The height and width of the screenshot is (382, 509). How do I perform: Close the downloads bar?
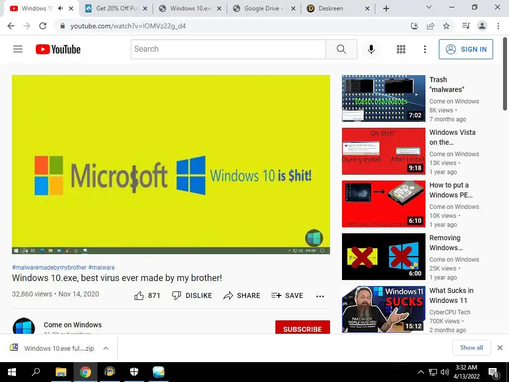[500, 348]
